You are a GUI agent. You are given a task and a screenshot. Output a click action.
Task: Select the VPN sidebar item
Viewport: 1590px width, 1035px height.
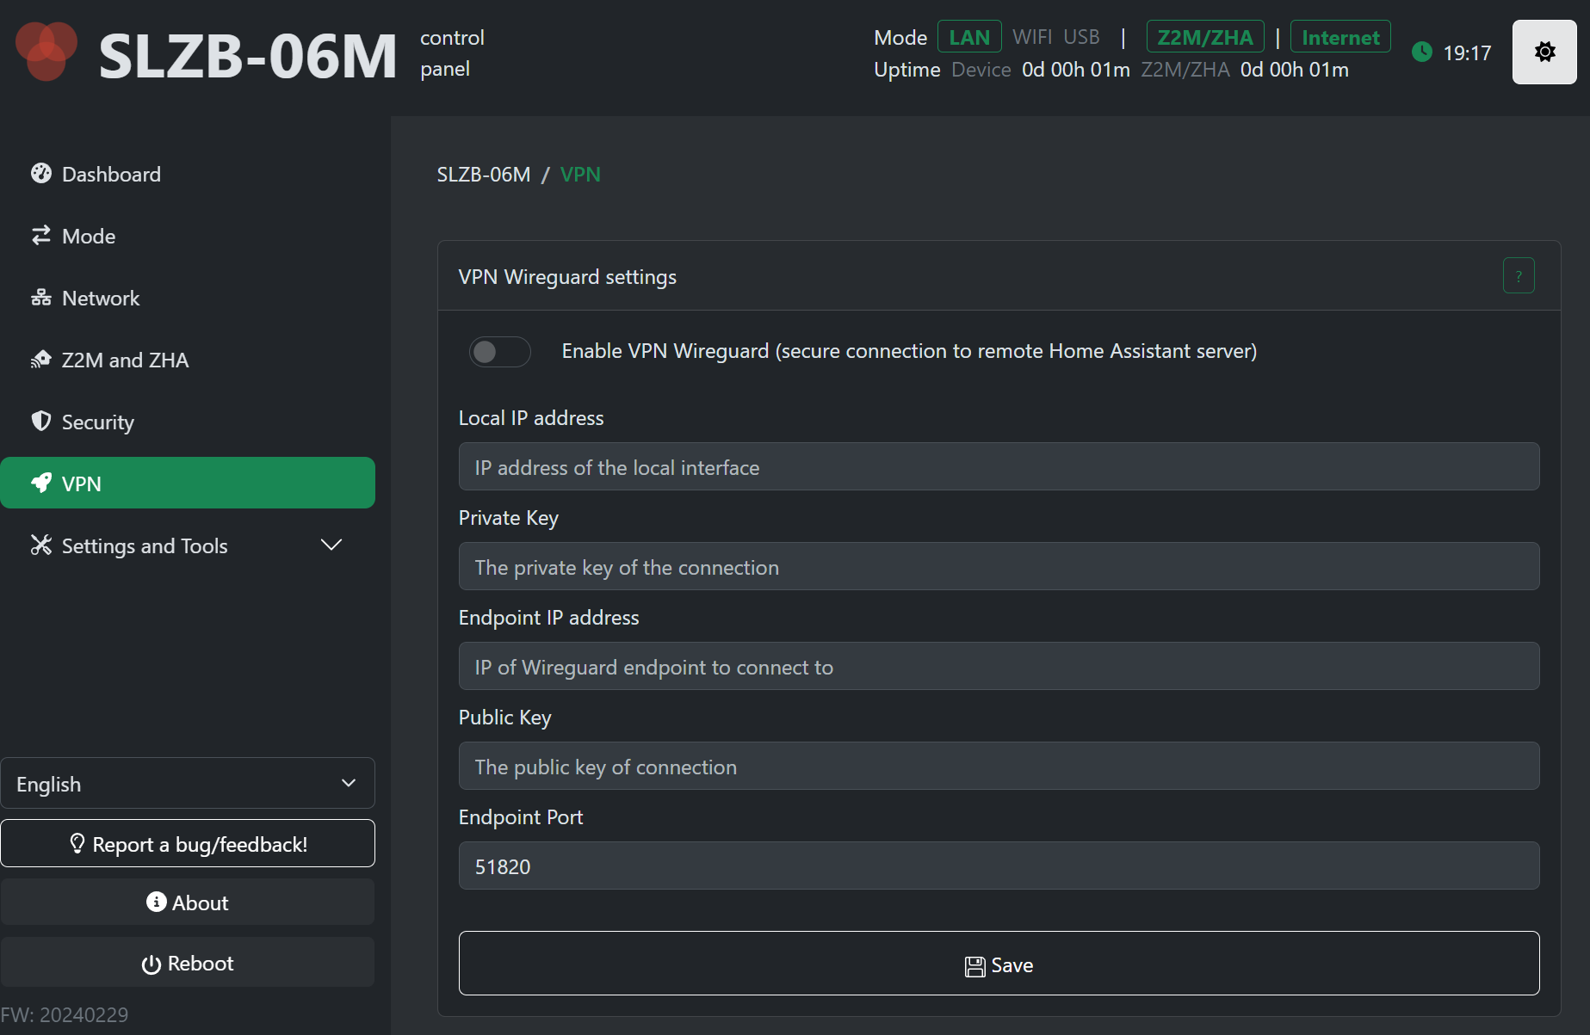pyautogui.click(x=188, y=484)
